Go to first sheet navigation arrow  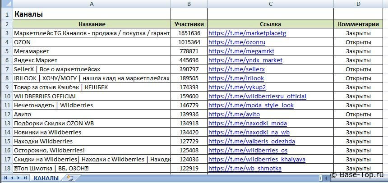click(x=5, y=178)
